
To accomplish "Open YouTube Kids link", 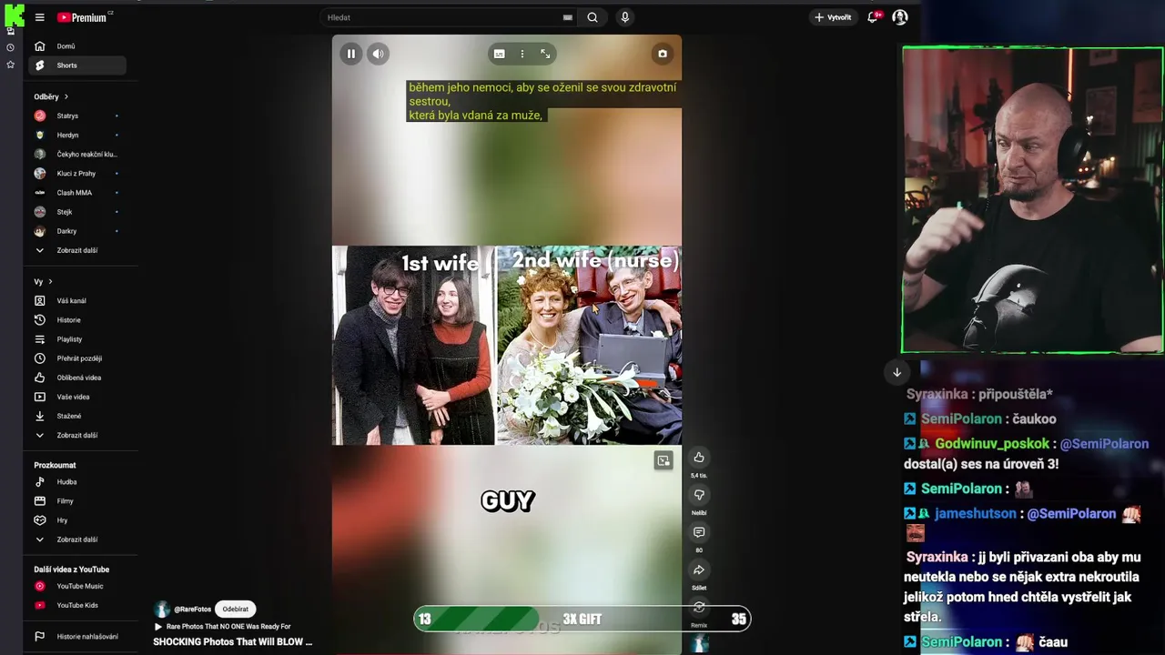I will 79,605.
